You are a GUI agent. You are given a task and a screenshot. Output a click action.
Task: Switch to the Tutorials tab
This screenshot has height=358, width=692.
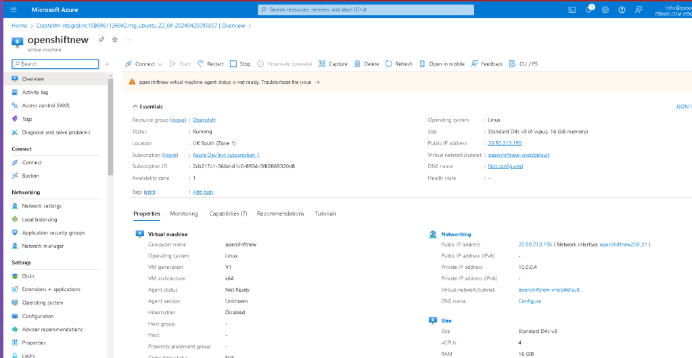pyautogui.click(x=325, y=213)
